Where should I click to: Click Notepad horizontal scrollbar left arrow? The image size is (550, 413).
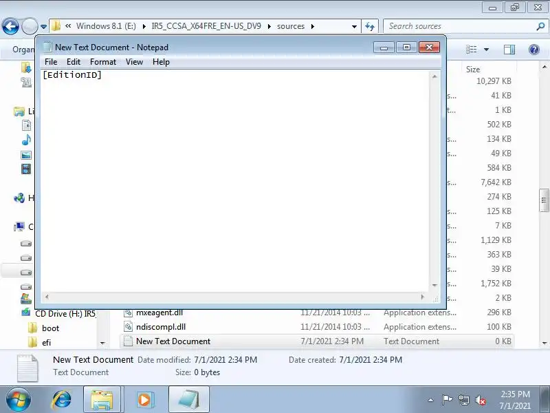tap(46, 297)
